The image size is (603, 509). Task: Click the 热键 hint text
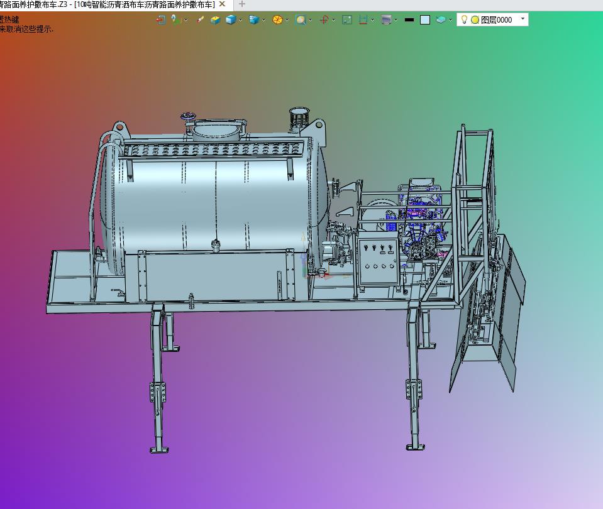11,19
